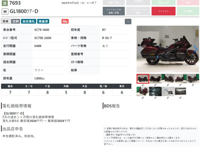Select the second thumbnail in top row
The width and height of the screenshot is (203, 152).
click(155, 79)
